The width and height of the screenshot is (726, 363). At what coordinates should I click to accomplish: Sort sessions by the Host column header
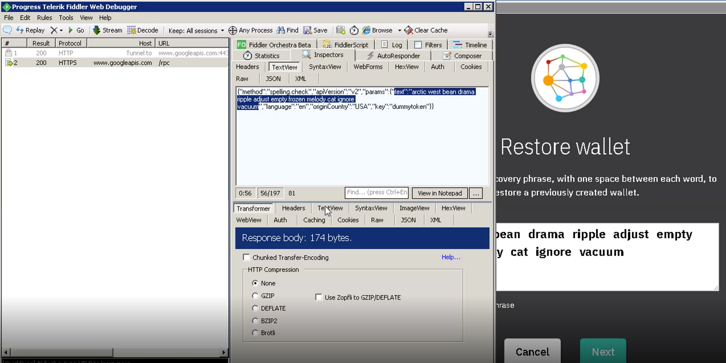(121, 43)
